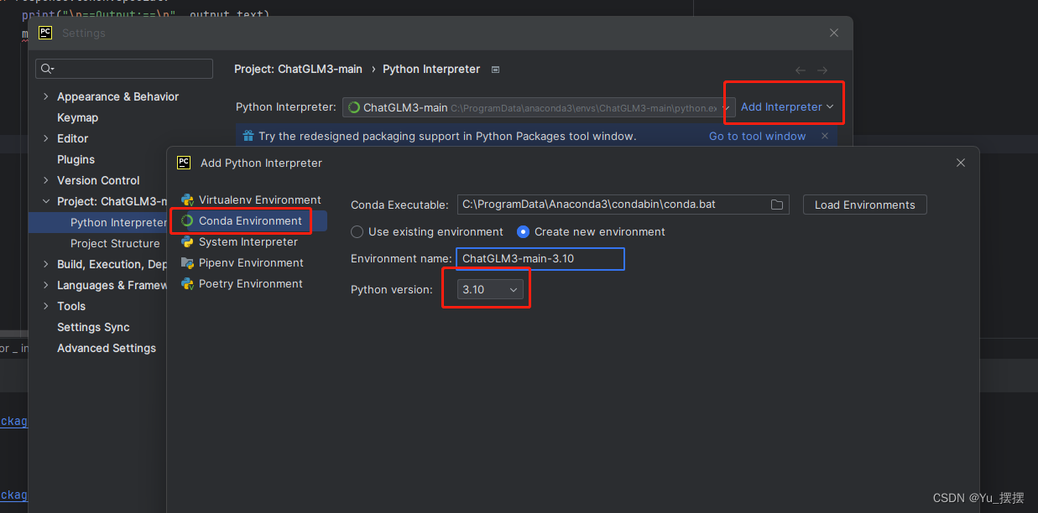1038x513 pixels.
Task: Expand Languages & Frameworks section
Action: coord(45,285)
